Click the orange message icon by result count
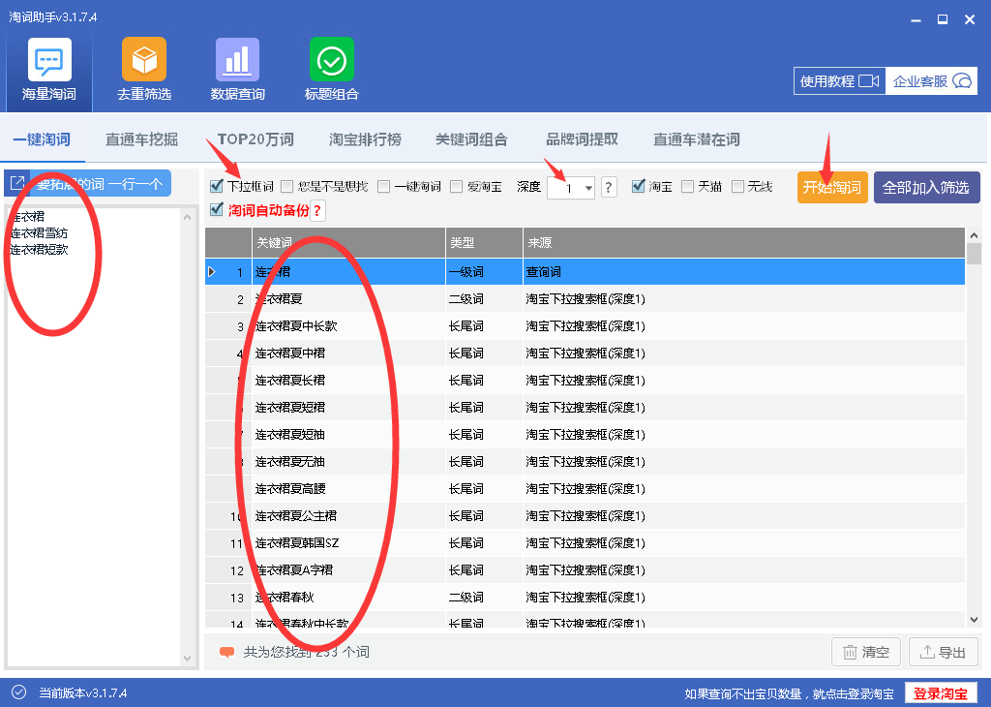 click(x=226, y=652)
